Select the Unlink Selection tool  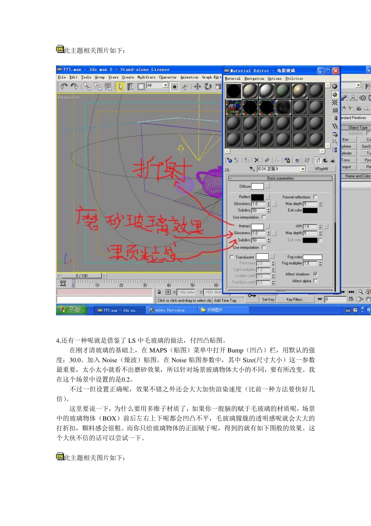pos(97,86)
